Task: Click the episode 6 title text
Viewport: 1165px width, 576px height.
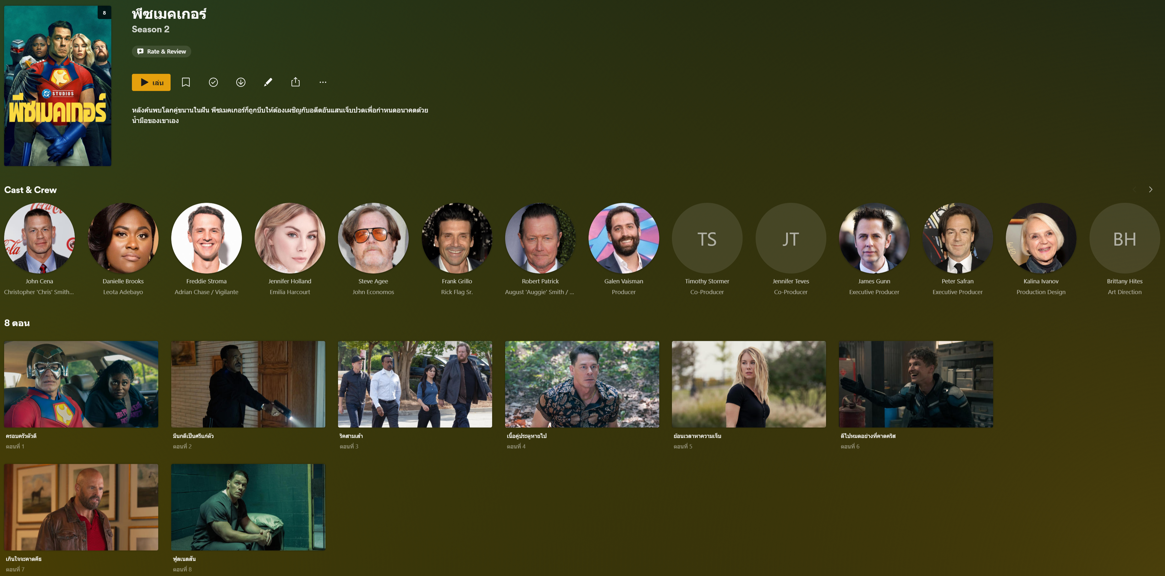Action: (868, 436)
